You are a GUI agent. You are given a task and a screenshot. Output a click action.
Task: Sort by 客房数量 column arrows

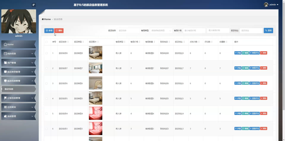154,42
